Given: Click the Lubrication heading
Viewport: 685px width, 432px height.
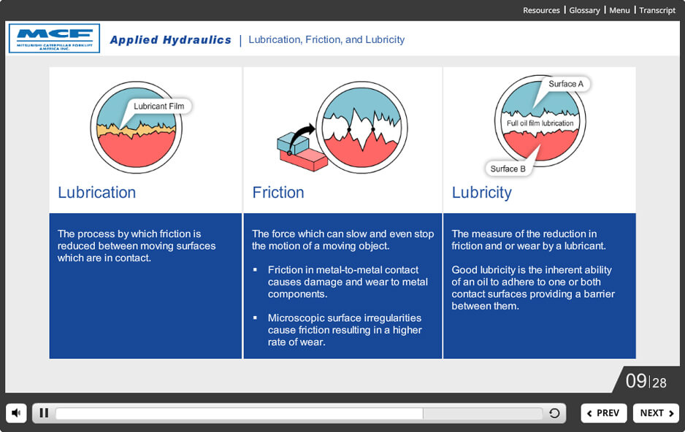Looking at the screenshot, I should pos(97,193).
